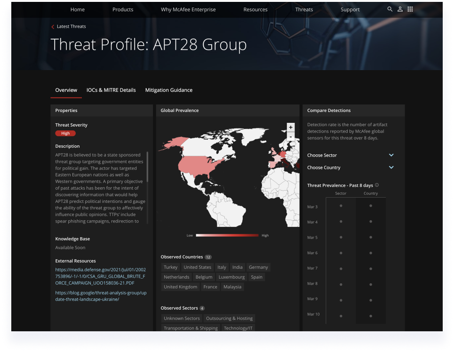Switch to Mitigation Guidance tab
This screenshot has height=352, width=454.
coord(169,90)
